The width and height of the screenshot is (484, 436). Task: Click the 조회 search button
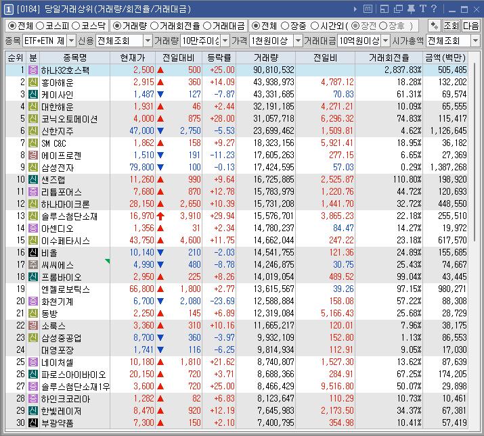click(451, 26)
